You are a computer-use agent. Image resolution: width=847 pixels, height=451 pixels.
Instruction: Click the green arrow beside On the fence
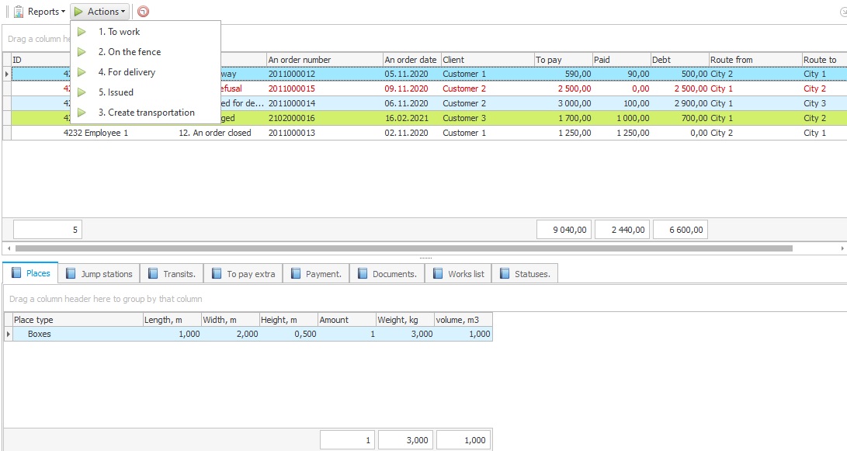[82, 52]
